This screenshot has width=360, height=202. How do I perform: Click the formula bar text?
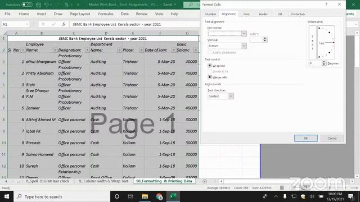[116, 24]
